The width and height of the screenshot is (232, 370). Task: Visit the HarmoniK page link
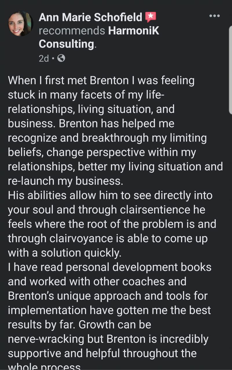(134, 31)
